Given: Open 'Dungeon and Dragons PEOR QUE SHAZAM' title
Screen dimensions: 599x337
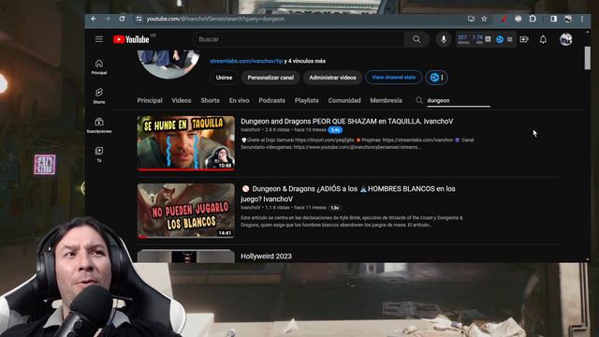Looking at the screenshot, I should click(347, 121).
